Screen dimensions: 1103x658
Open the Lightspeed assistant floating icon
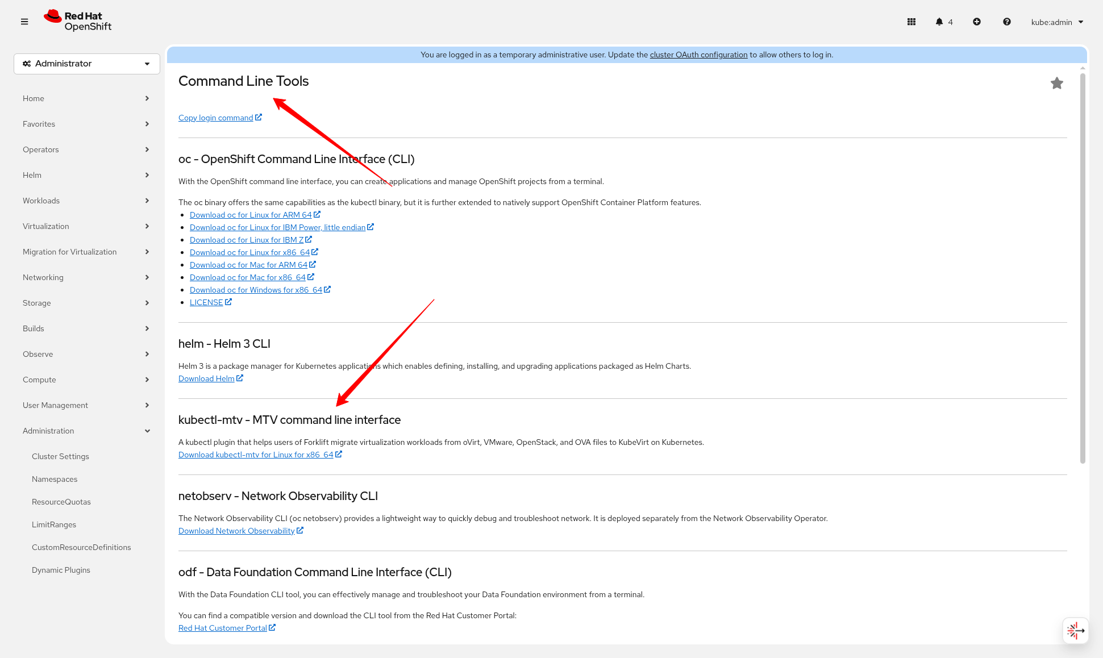[x=1075, y=630]
